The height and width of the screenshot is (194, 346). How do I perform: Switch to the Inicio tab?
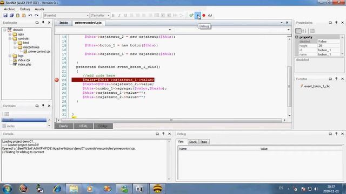point(64,23)
